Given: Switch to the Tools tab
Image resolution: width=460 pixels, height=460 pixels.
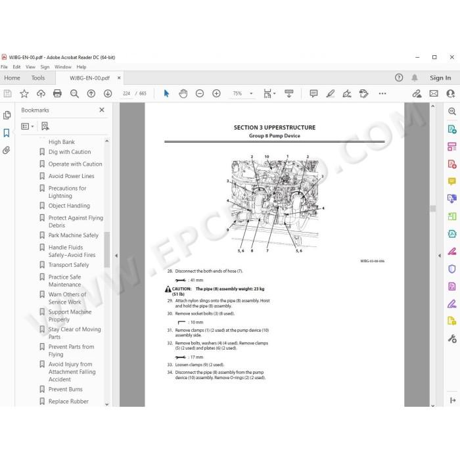Looking at the screenshot, I should 38,78.
